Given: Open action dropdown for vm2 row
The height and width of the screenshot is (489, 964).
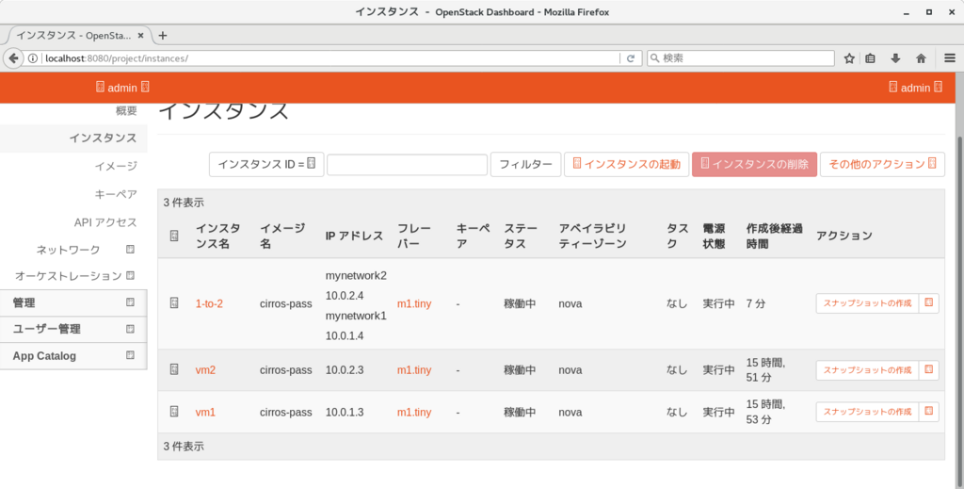Looking at the screenshot, I should [x=929, y=369].
